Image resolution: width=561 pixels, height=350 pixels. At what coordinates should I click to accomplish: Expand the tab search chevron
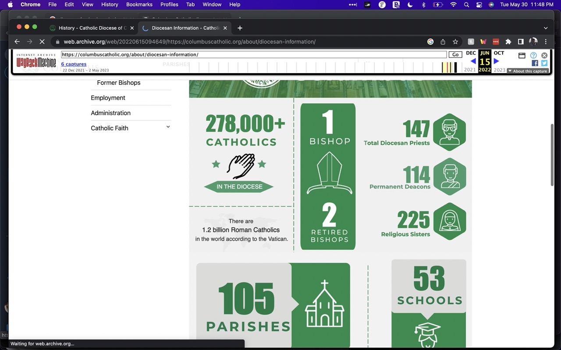pyautogui.click(x=546, y=28)
